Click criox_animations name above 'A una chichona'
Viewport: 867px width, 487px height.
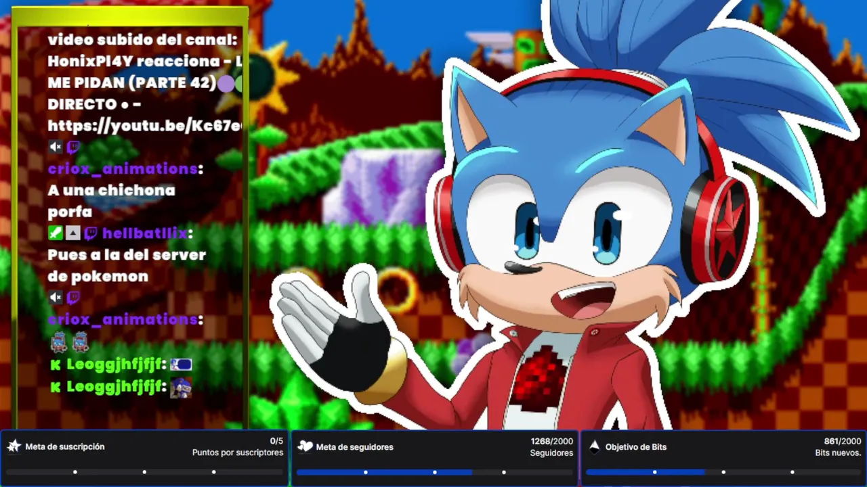tap(122, 168)
